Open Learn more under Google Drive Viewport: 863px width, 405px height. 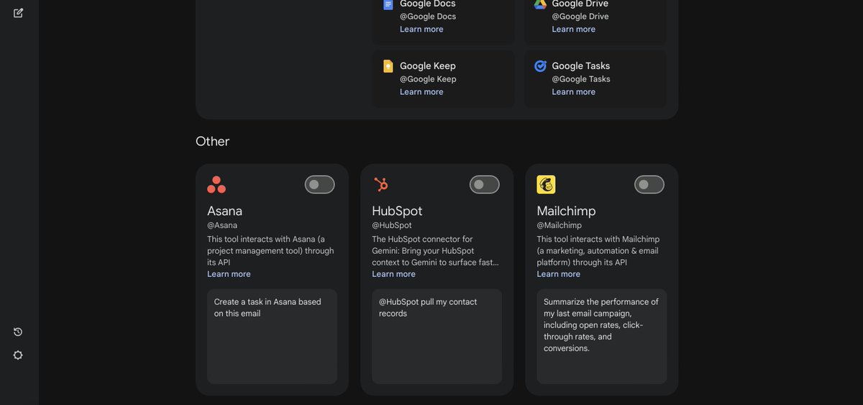coord(574,29)
